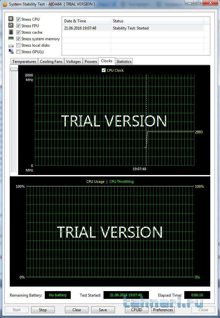220x318 pixels.
Task: Click the Save button
Action: click(103, 310)
